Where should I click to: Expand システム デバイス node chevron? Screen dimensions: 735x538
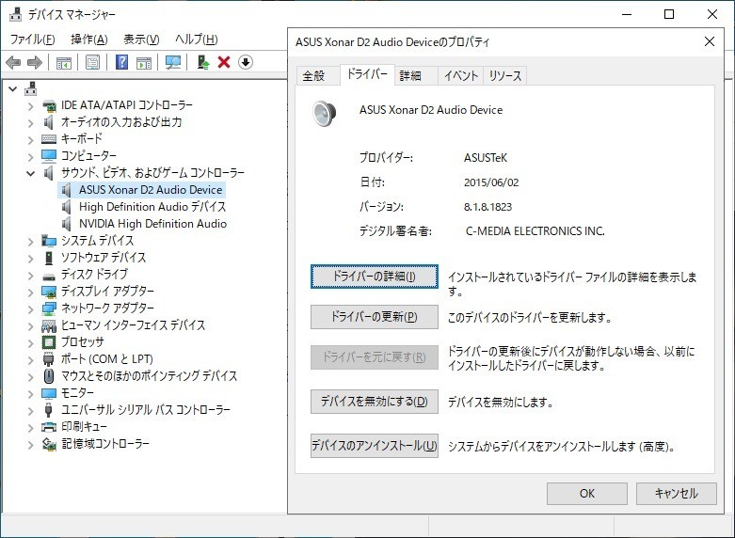point(30,242)
